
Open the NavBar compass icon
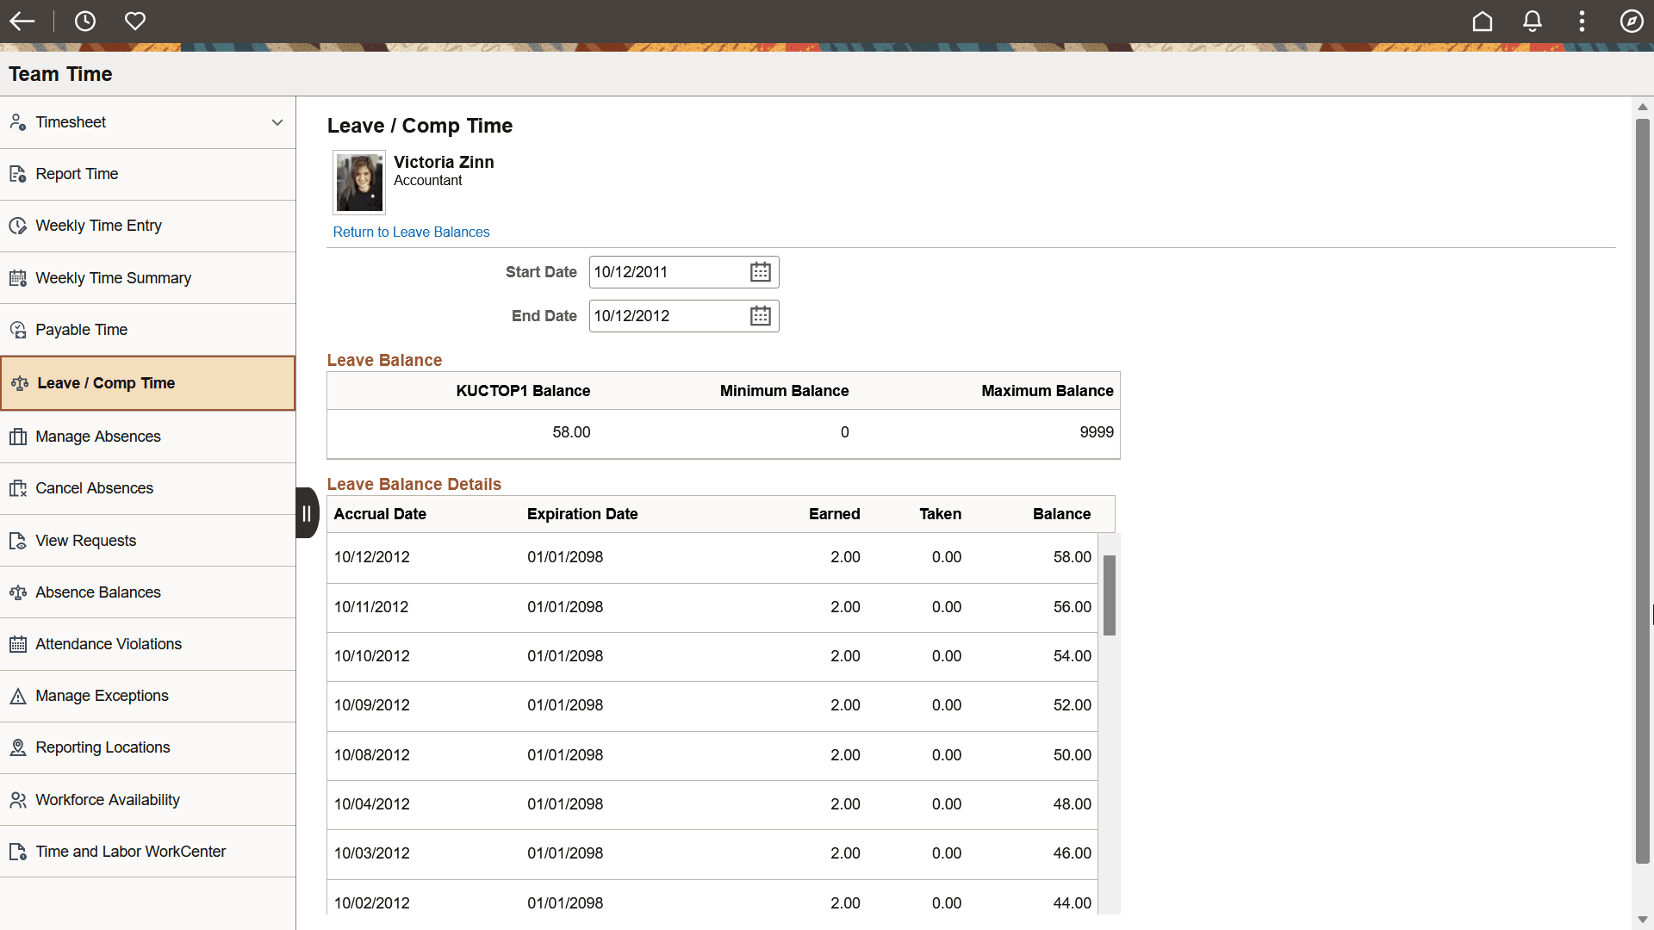click(1632, 21)
